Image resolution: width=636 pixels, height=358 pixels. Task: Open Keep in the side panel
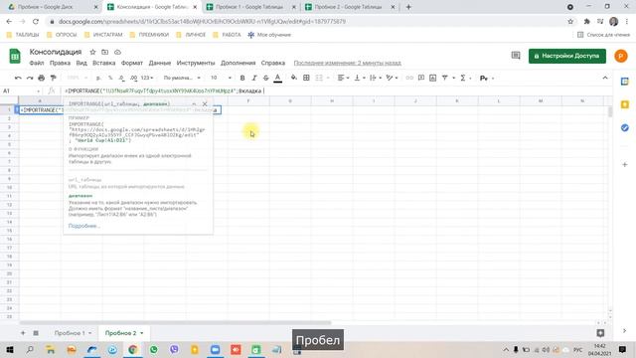coord(625,104)
